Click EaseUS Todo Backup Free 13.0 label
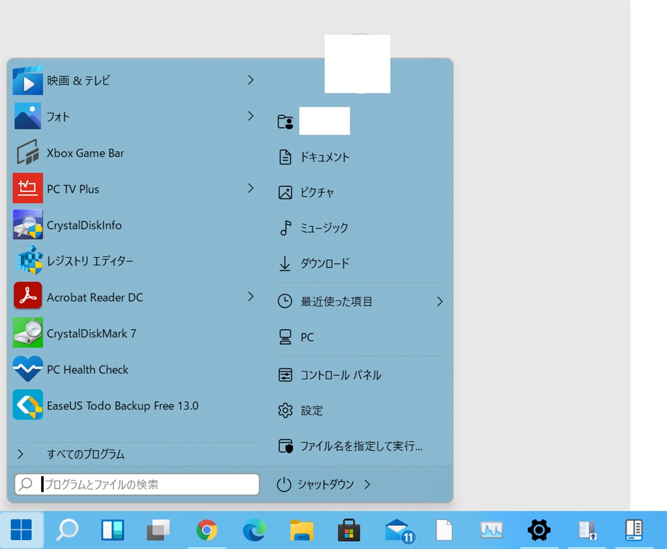Screen dimensions: 667x549 (x=122, y=406)
